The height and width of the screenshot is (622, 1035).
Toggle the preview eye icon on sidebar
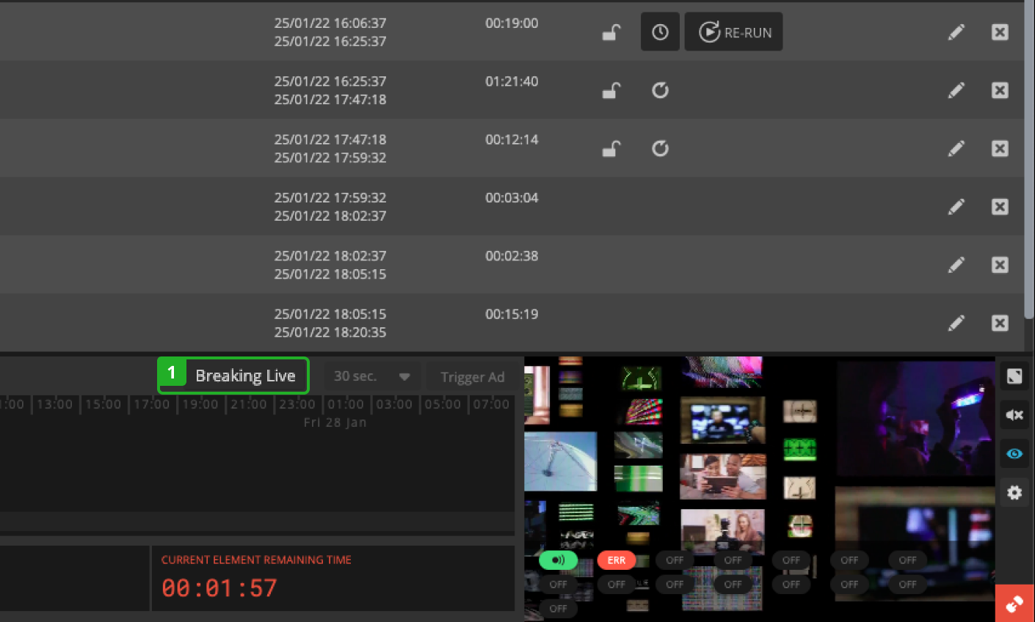[x=1014, y=453]
